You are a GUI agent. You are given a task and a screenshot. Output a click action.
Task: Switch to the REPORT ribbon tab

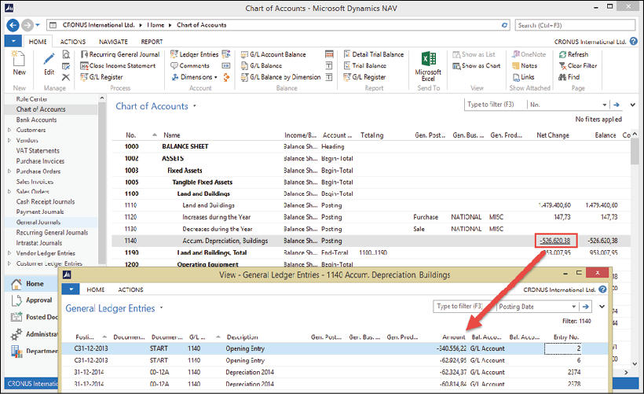(x=152, y=42)
